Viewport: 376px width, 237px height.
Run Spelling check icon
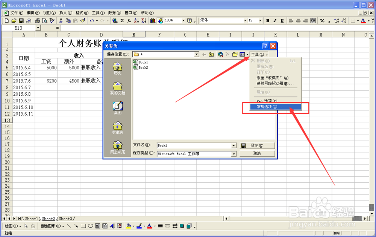coord(52,21)
